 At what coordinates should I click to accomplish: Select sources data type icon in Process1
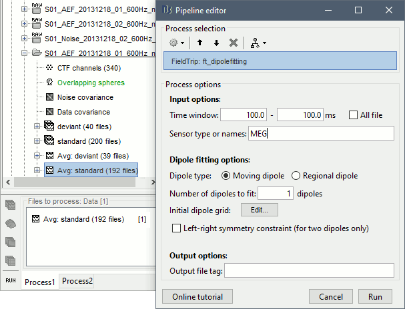11,224
